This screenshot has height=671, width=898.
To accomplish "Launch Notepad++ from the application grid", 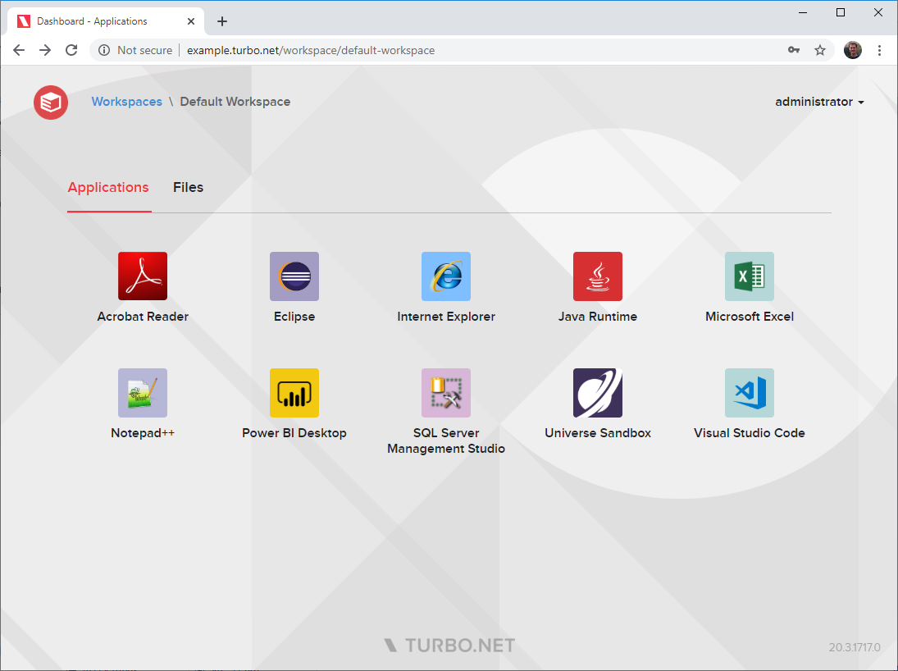I will click(x=142, y=392).
